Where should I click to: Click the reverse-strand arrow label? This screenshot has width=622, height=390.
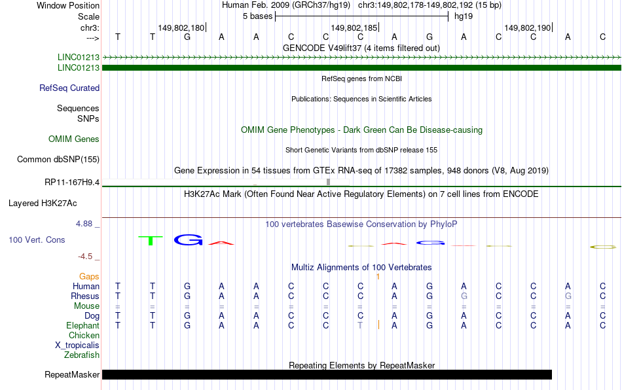click(92, 38)
